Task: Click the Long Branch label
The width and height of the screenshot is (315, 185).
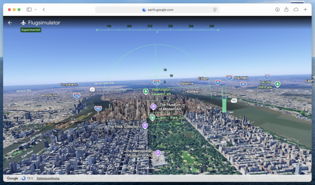Action: click(69, 85)
